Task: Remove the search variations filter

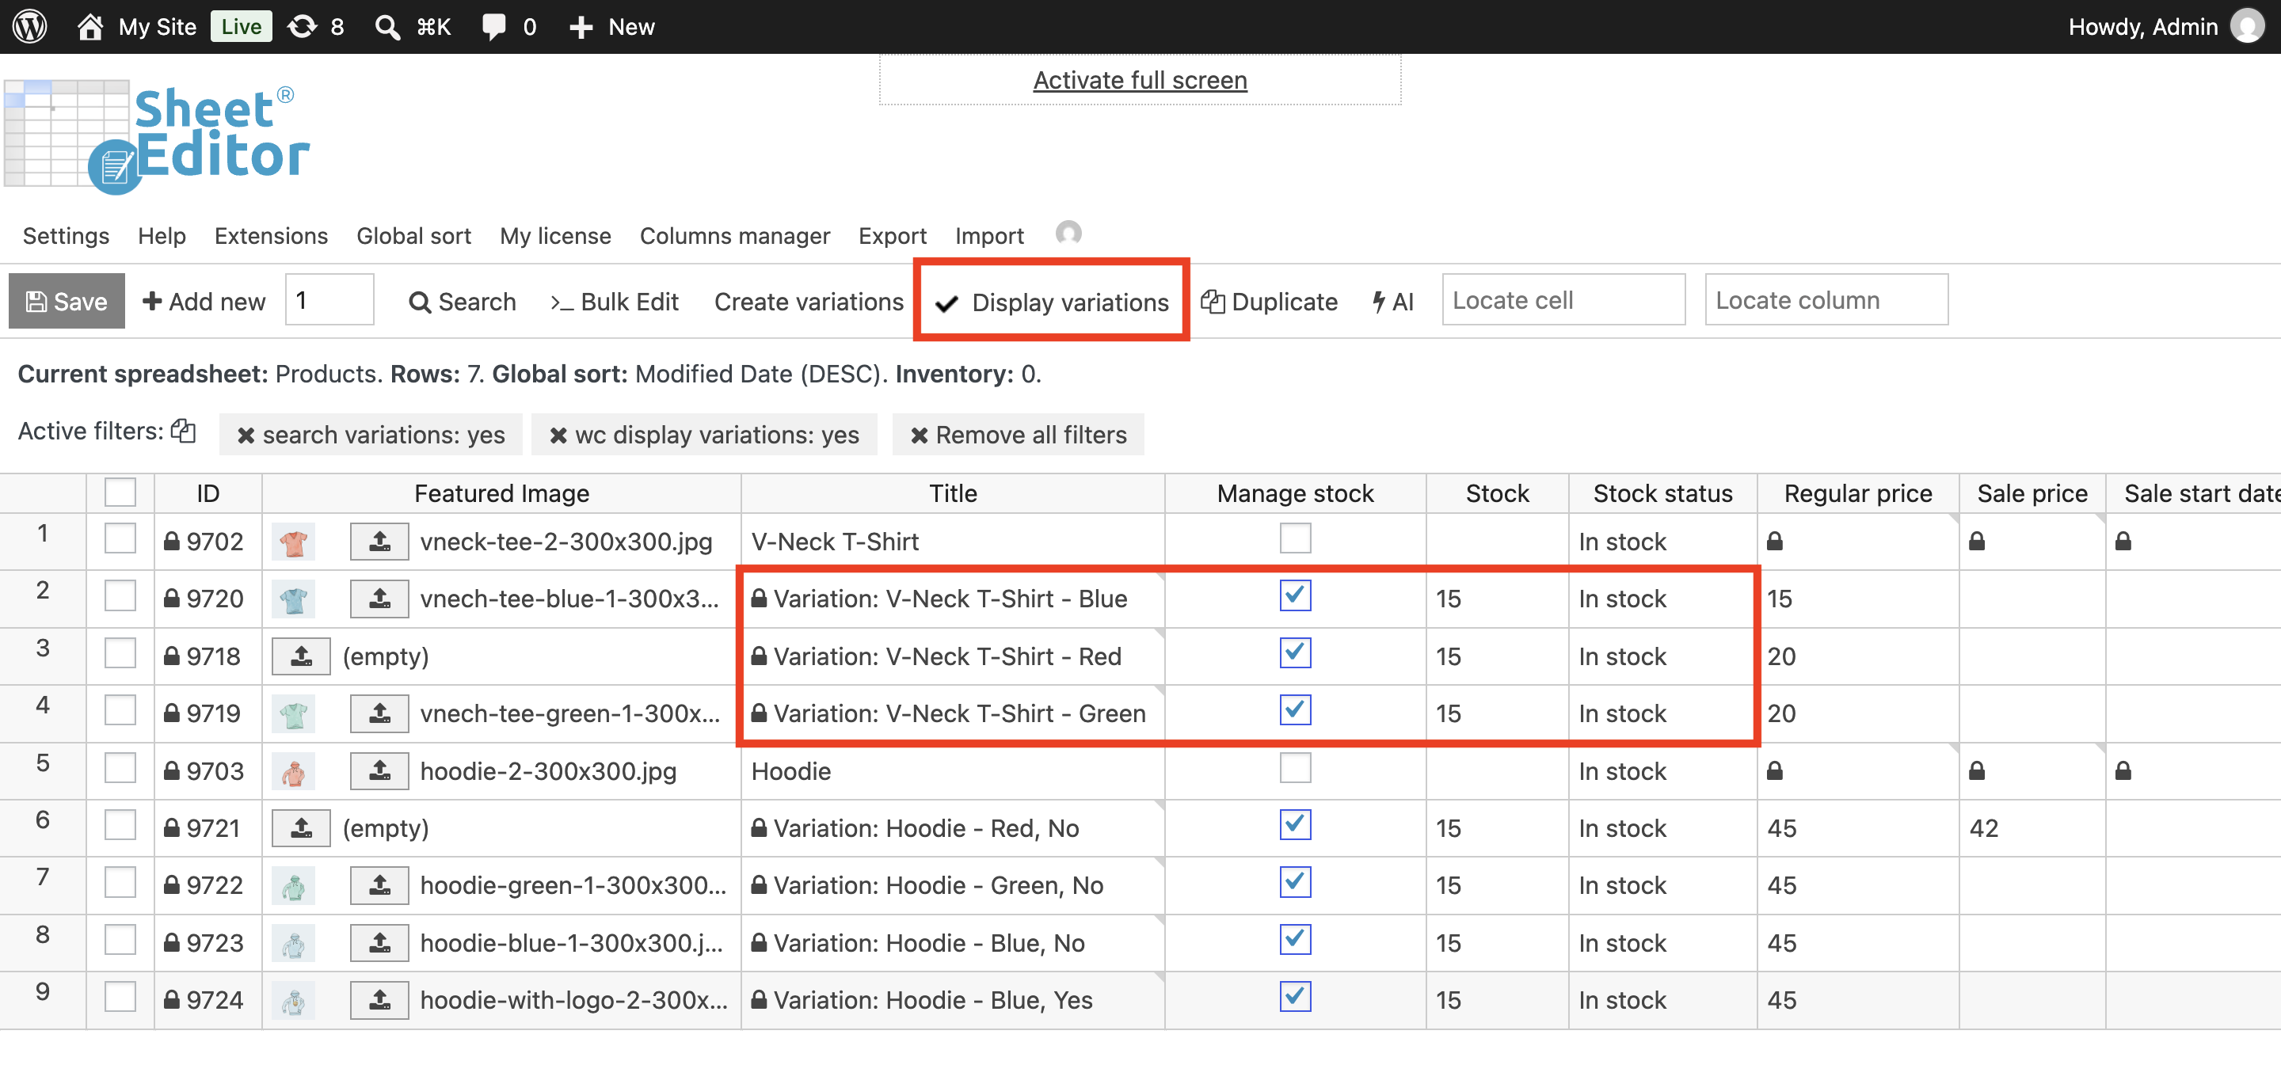Action: tap(246, 435)
